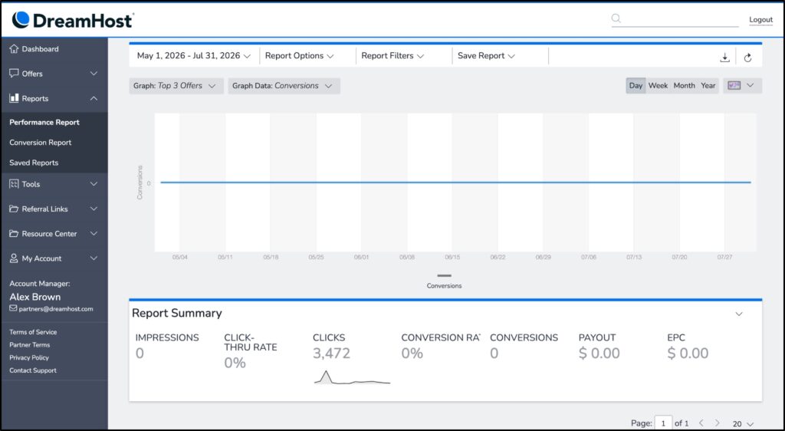
Task: Switch graph interval to Year
Action: tap(708, 86)
